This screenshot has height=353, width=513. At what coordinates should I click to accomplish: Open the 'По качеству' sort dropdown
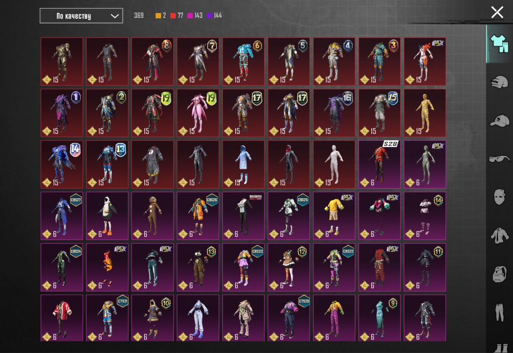(81, 16)
